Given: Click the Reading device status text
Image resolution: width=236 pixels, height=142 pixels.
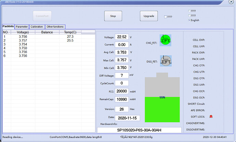Looking at the screenshot, I should pyautogui.click(x=13, y=137).
